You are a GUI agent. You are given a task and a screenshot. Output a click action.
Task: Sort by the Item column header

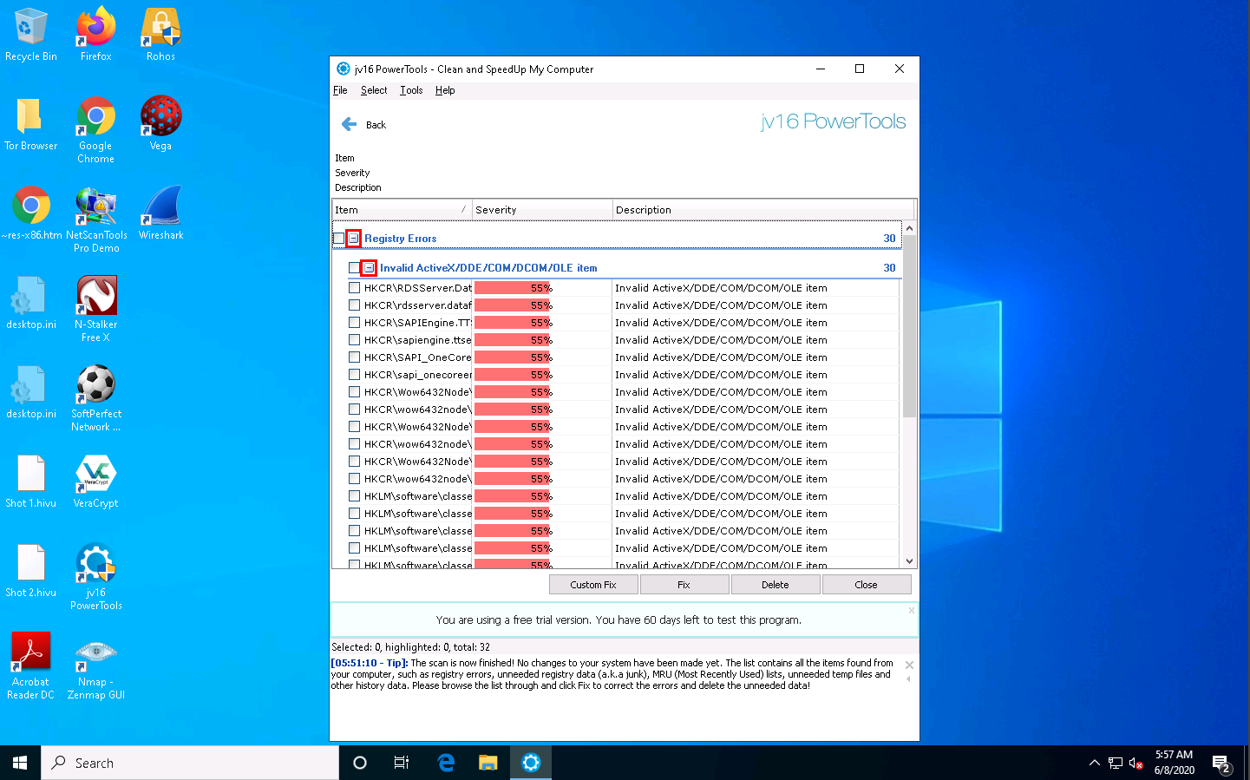[x=402, y=210]
